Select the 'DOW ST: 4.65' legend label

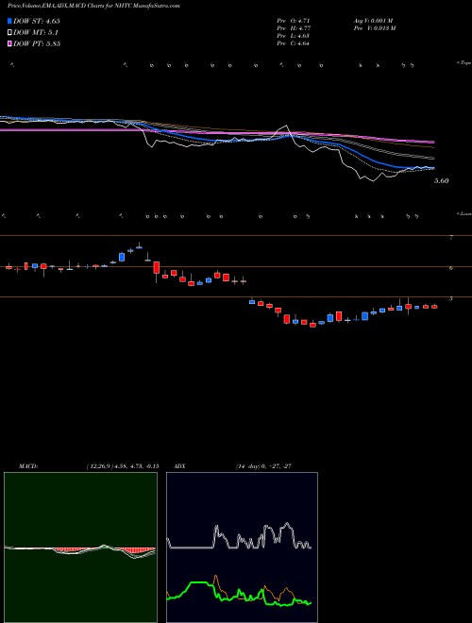(37, 21)
